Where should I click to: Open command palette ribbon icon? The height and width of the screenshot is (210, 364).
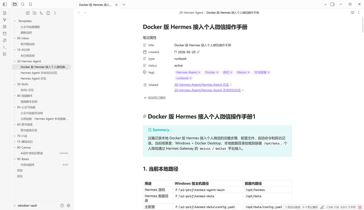5,47
